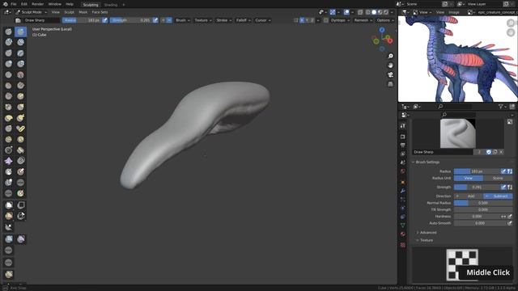The image size is (518, 291).
Task: Click the View radius unit button
Action: tap(469, 178)
